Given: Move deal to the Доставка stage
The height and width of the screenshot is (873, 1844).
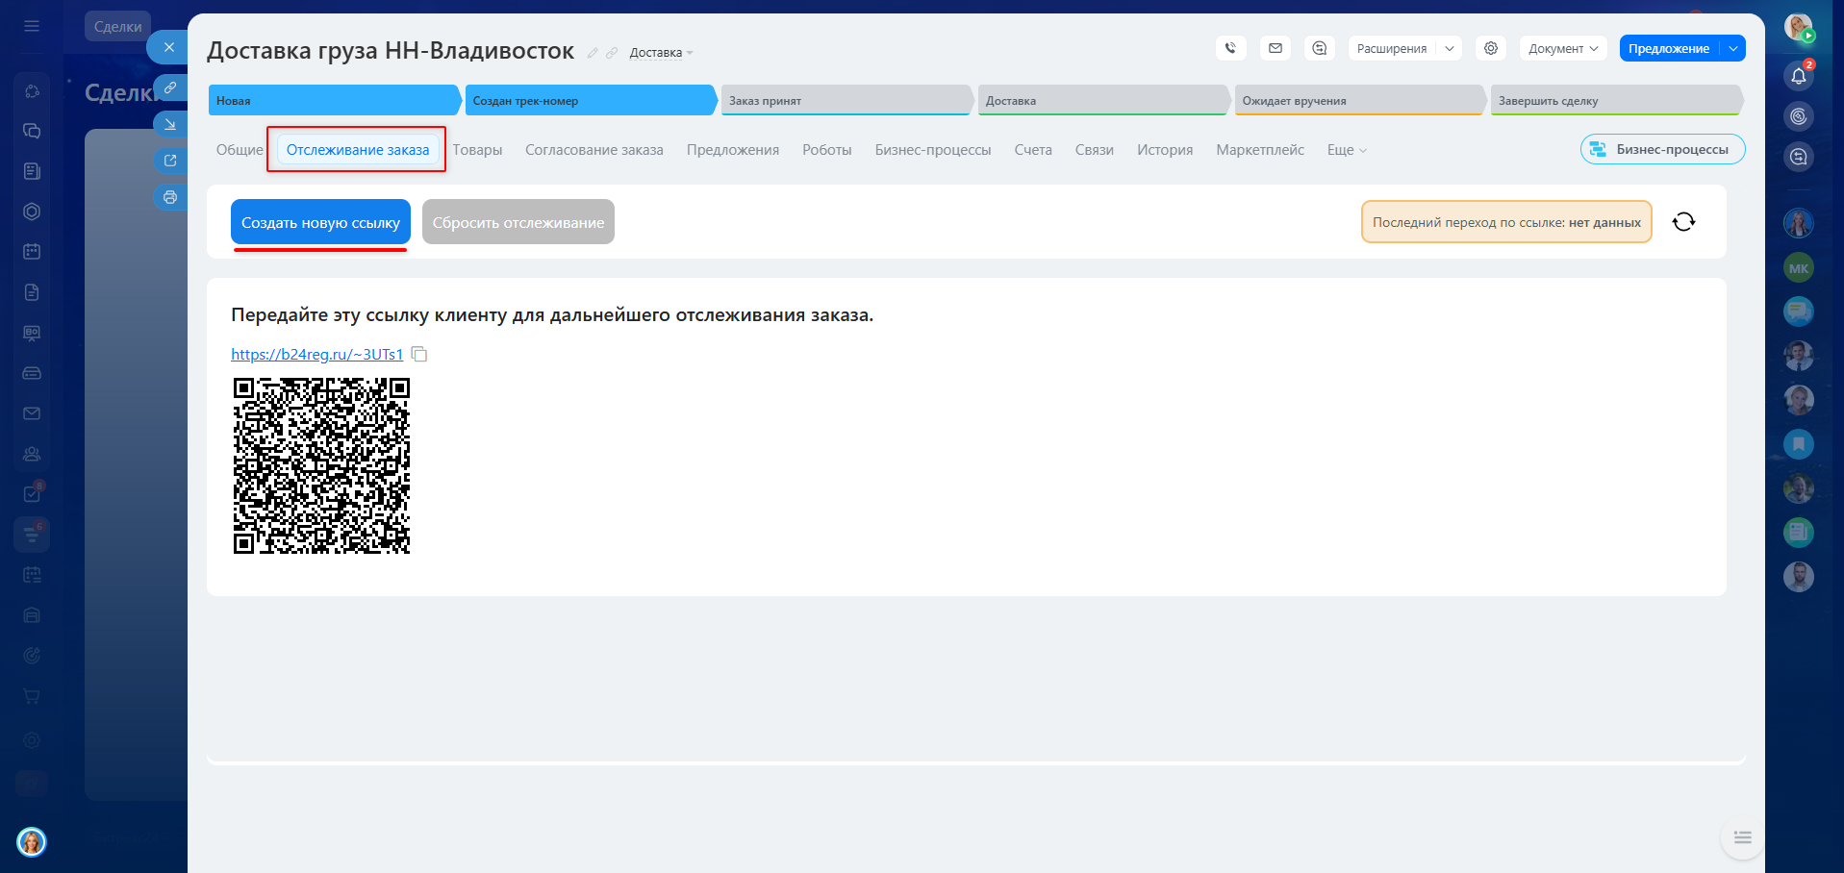Looking at the screenshot, I should [1104, 100].
